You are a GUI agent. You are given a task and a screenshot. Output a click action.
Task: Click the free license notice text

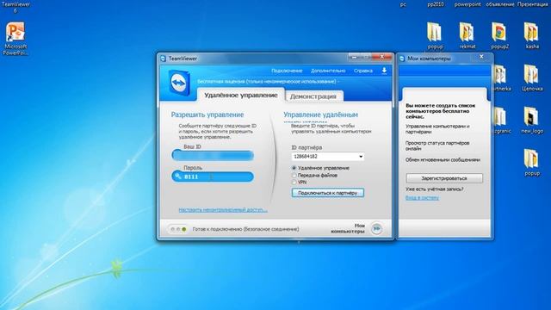point(268,82)
